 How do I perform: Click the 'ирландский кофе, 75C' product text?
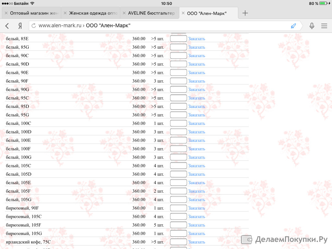click(x=29, y=242)
